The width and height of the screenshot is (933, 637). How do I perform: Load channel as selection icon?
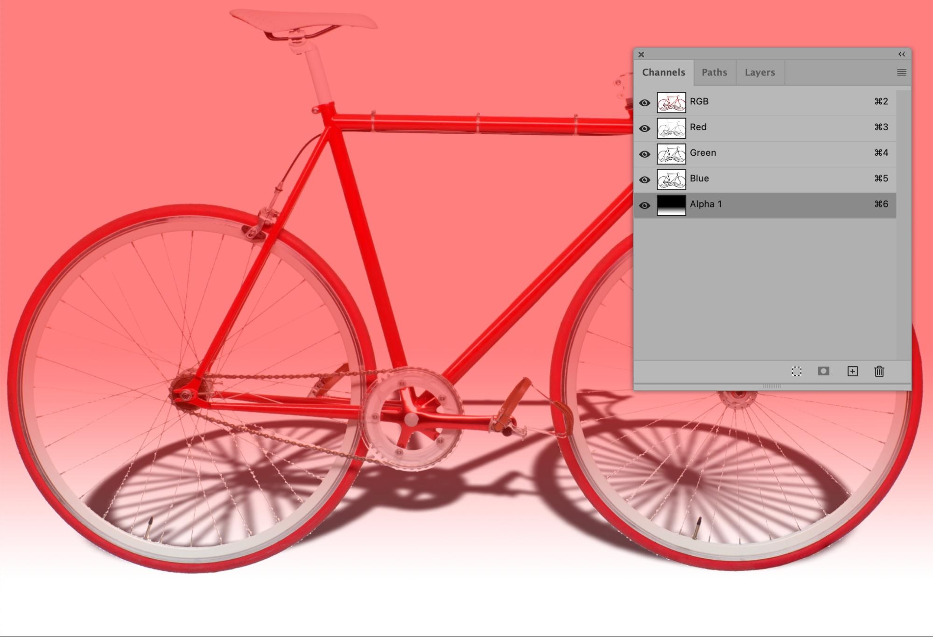(x=797, y=371)
